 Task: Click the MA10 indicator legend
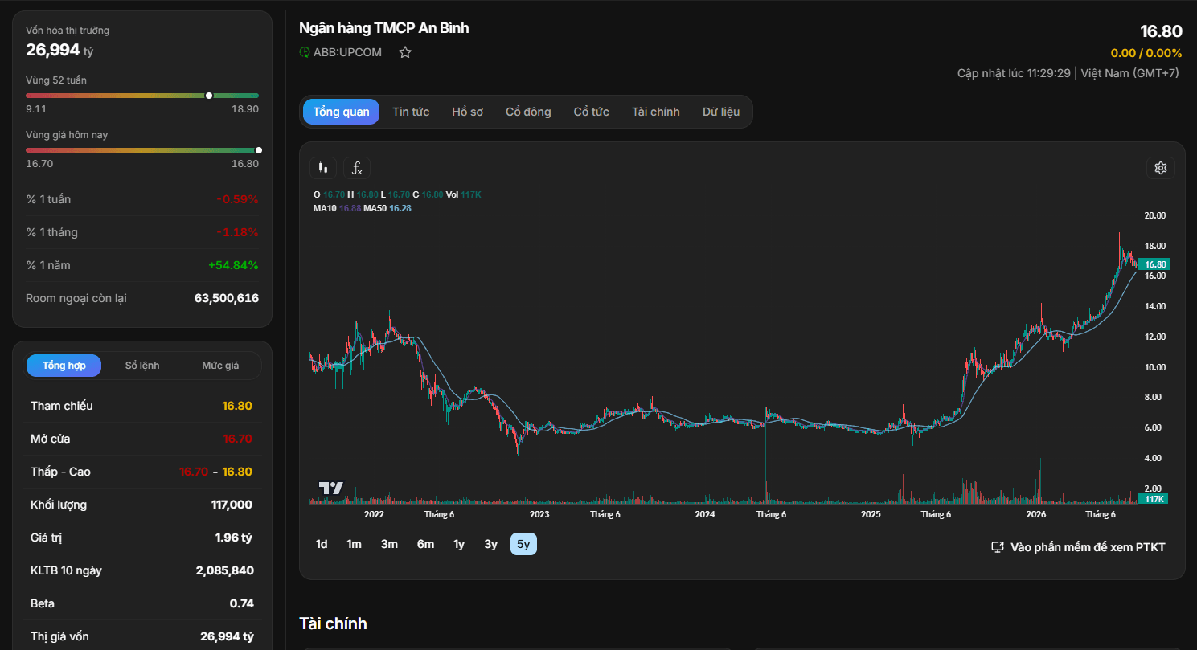point(338,208)
